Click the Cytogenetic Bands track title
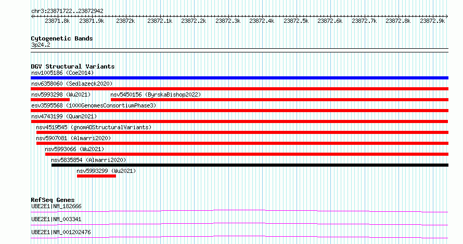 [x=62, y=38]
